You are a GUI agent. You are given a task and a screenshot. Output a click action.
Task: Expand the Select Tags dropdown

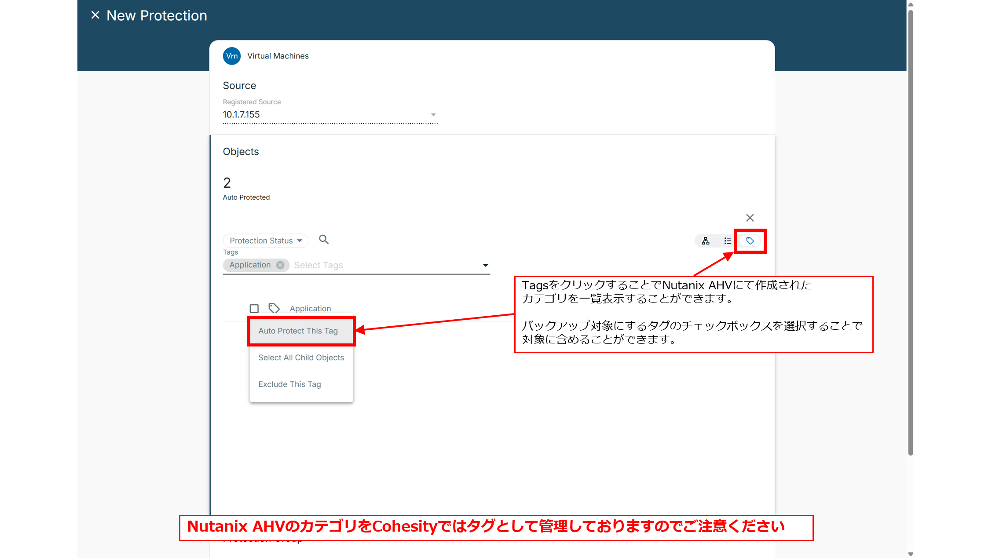485,265
